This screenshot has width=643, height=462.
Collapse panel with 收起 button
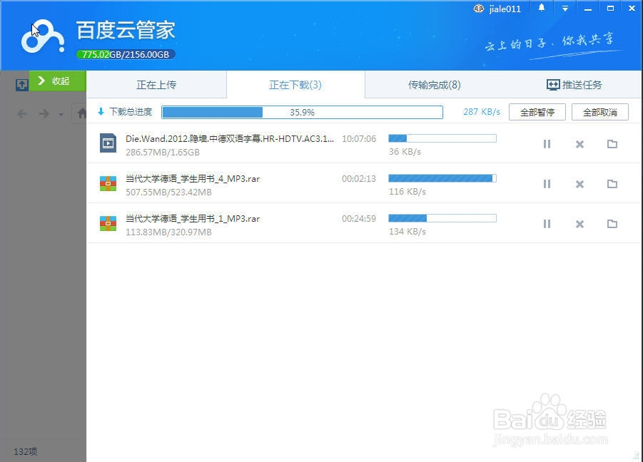click(57, 81)
